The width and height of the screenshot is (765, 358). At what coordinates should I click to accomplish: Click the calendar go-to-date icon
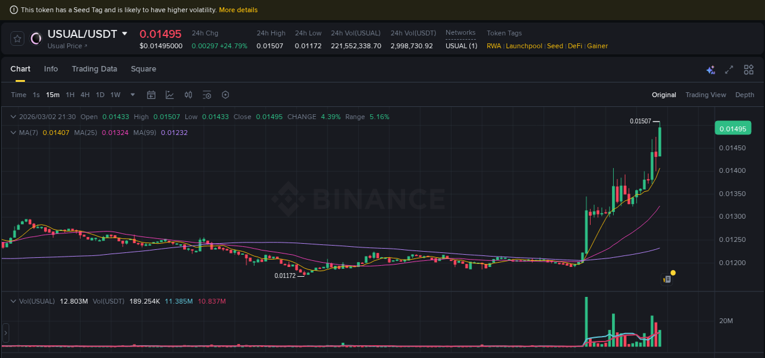point(151,95)
